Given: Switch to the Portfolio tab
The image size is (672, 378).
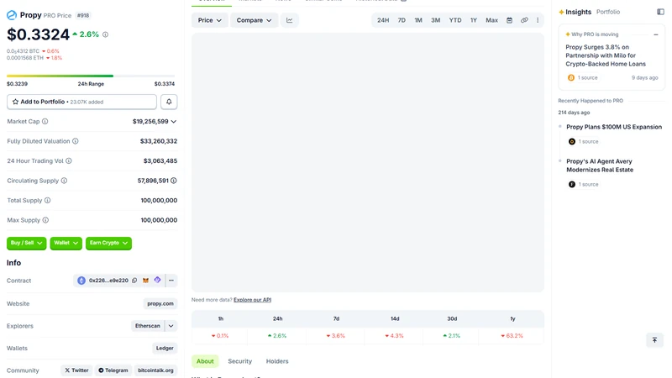Looking at the screenshot, I should pyautogui.click(x=608, y=12).
